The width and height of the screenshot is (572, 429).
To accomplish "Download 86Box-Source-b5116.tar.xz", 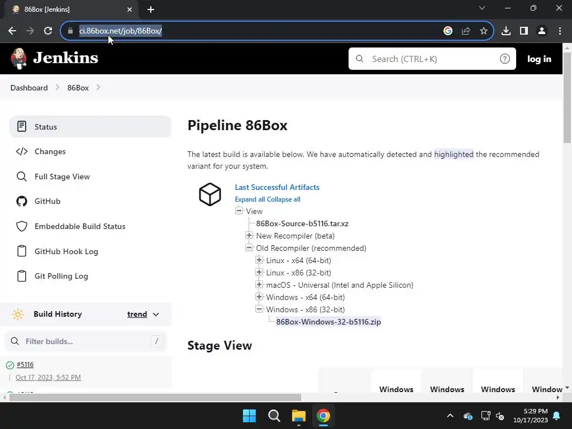I will (x=302, y=223).
